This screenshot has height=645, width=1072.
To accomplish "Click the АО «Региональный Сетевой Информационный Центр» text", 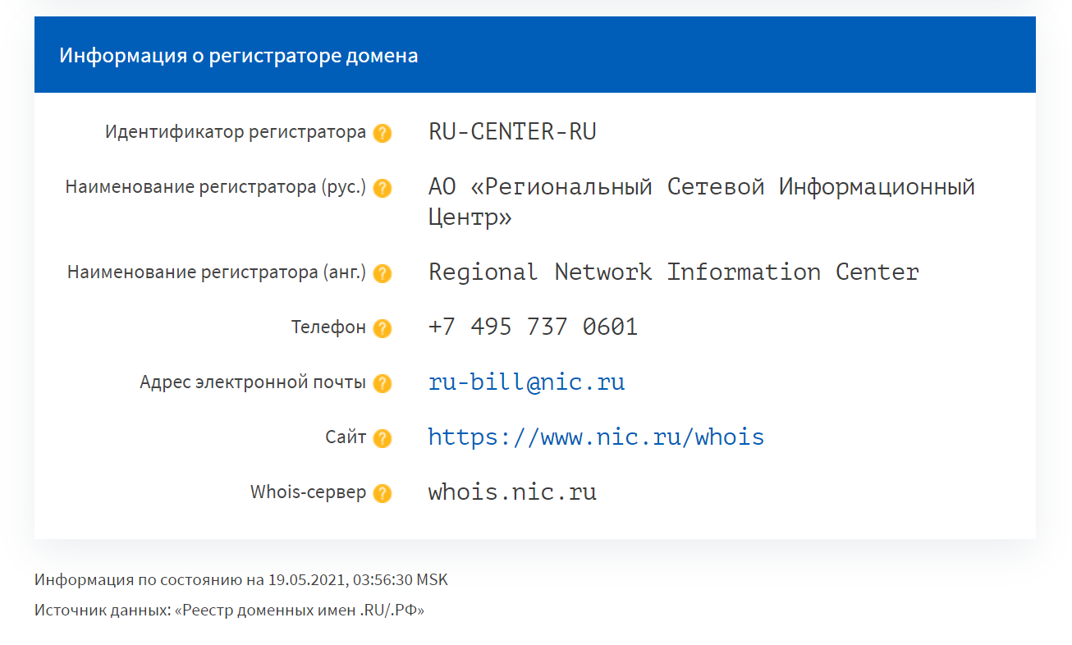I will point(702,202).
